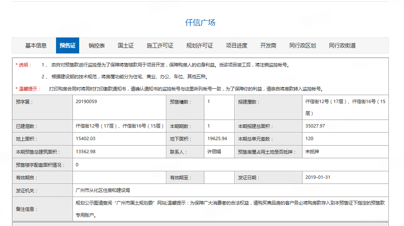The width and height of the screenshot is (404, 226).
Task: View the 项目进度 tab
Action: pos(236,45)
